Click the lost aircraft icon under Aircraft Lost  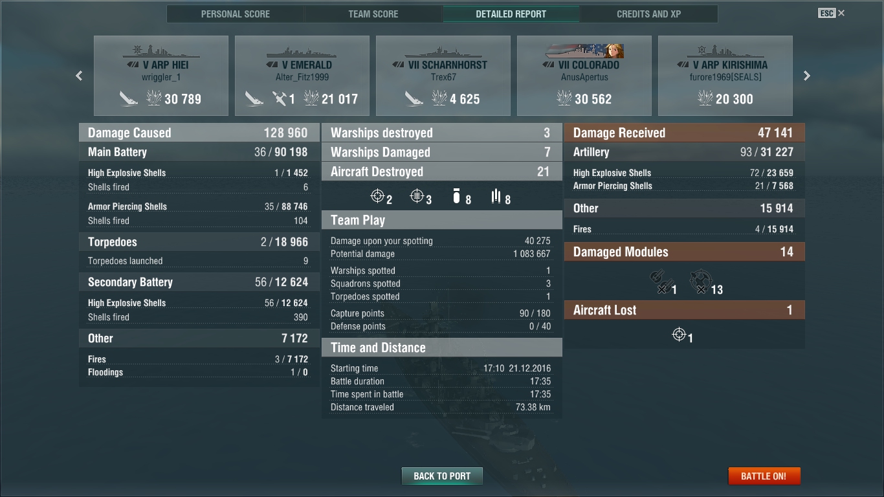pos(679,334)
